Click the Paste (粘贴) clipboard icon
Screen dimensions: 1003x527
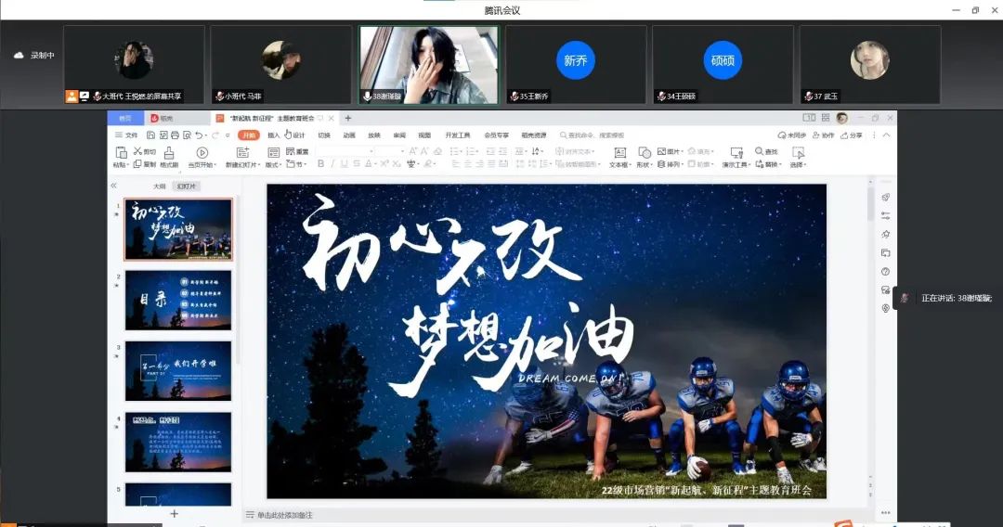coord(120,153)
